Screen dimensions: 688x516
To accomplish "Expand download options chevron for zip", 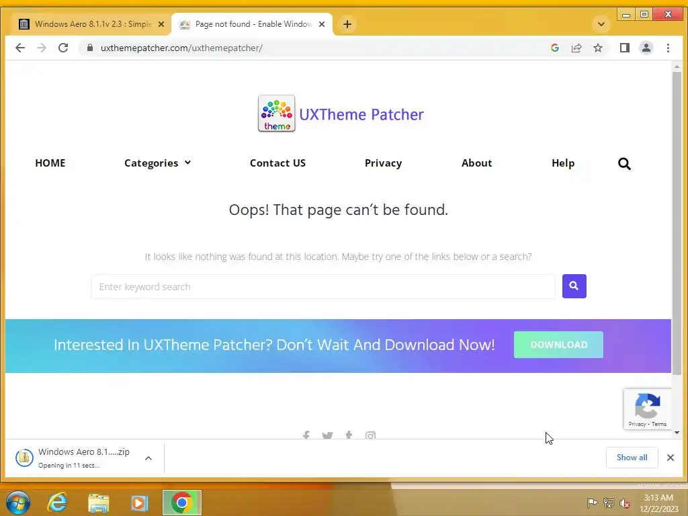I will pos(148,458).
